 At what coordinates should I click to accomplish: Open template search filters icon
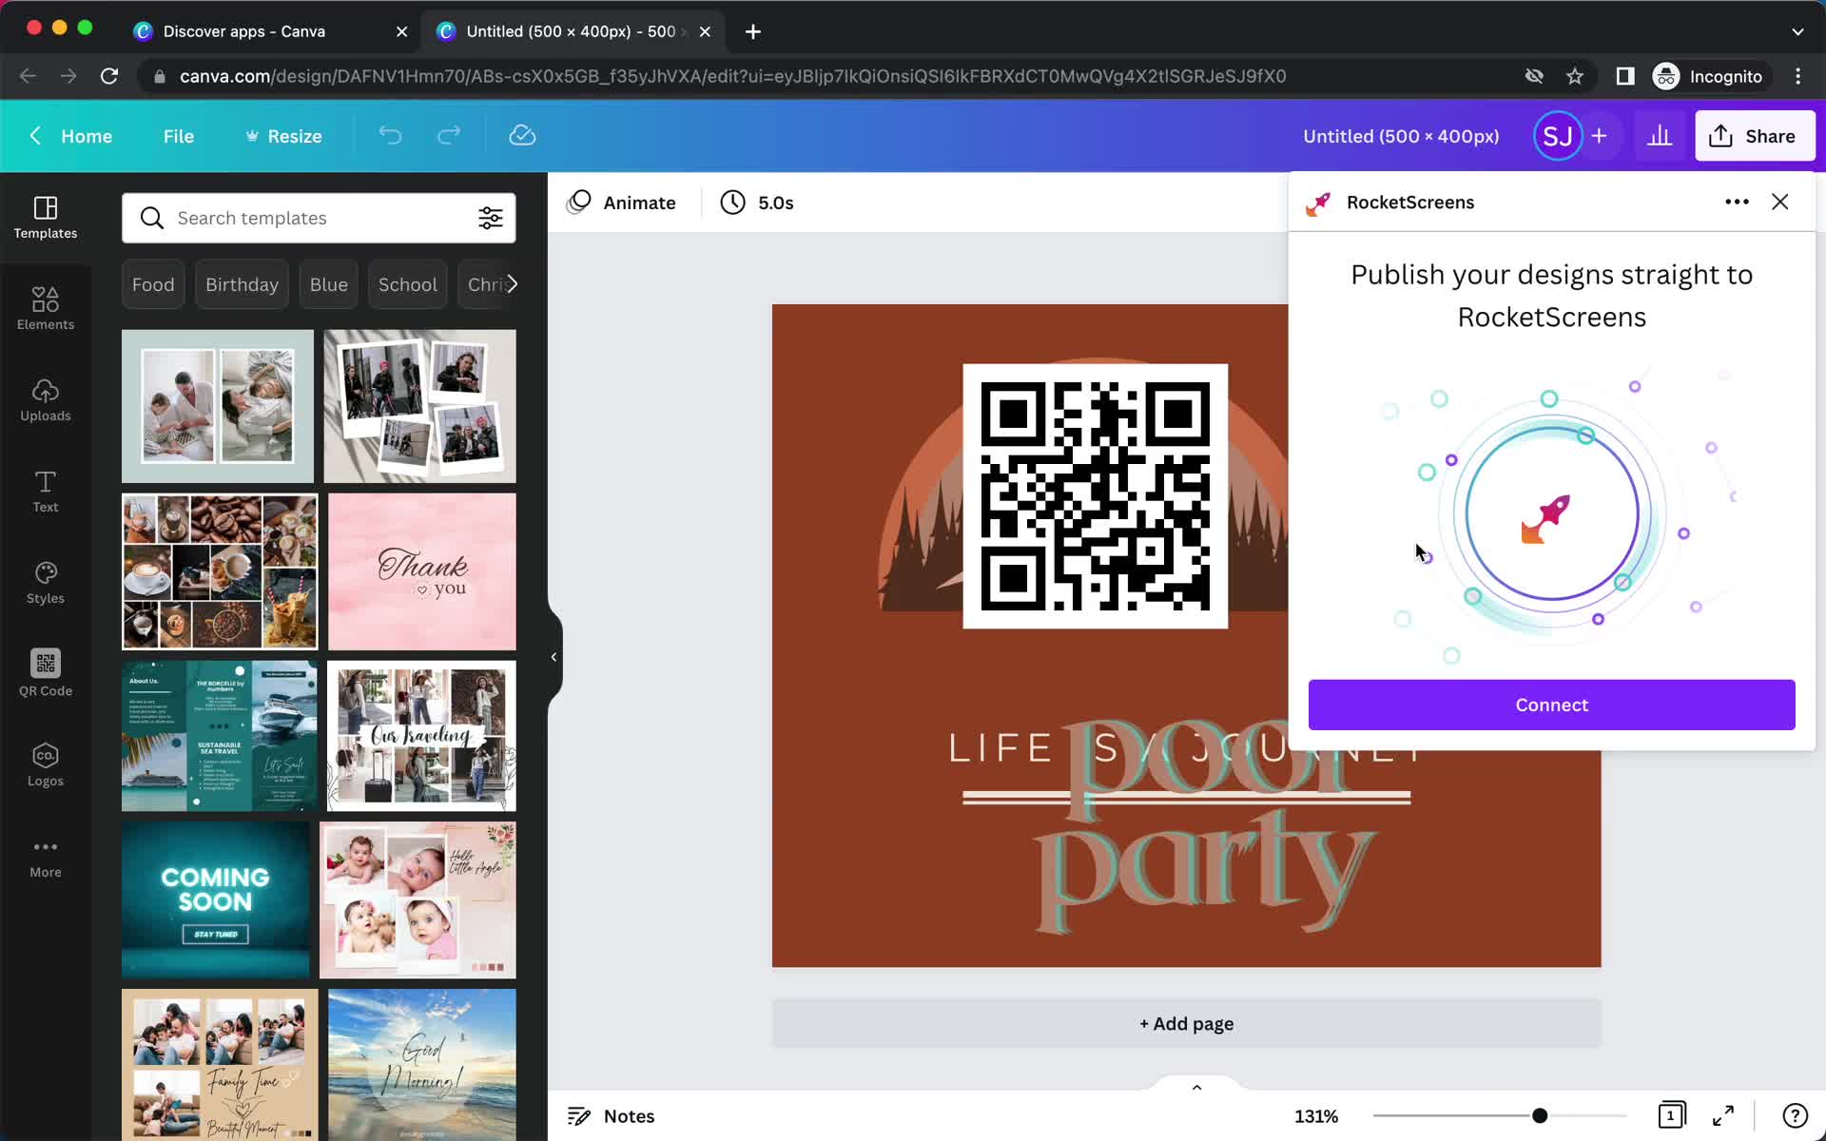[491, 218]
